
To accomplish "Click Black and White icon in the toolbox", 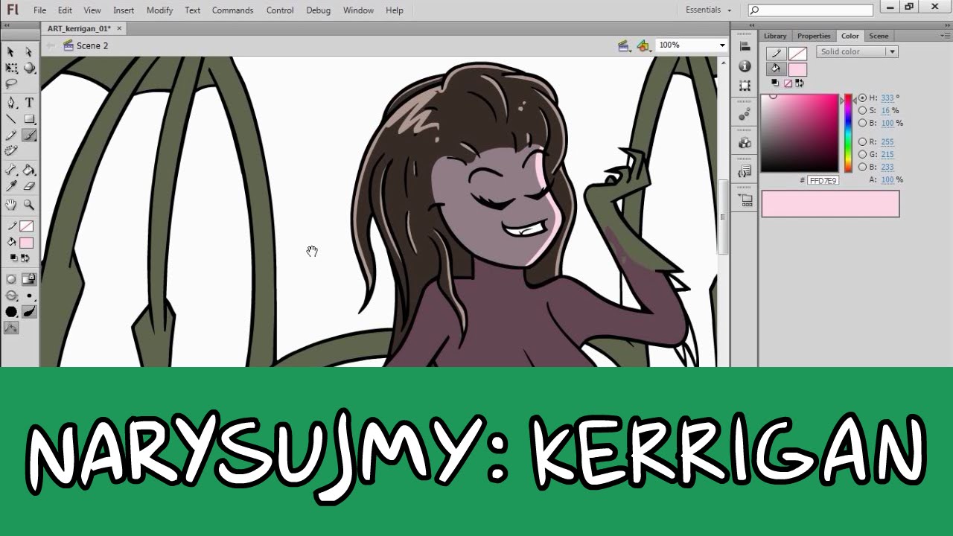I will [x=13, y=258].
